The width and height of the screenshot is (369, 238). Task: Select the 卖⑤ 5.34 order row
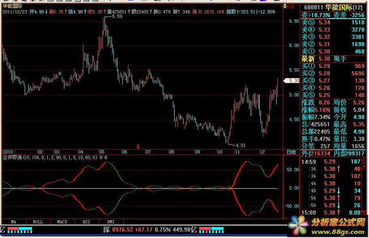(333, 22)
